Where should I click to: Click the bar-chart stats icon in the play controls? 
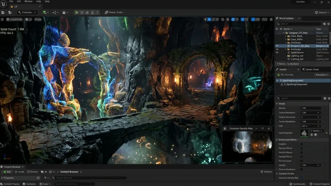87,12
